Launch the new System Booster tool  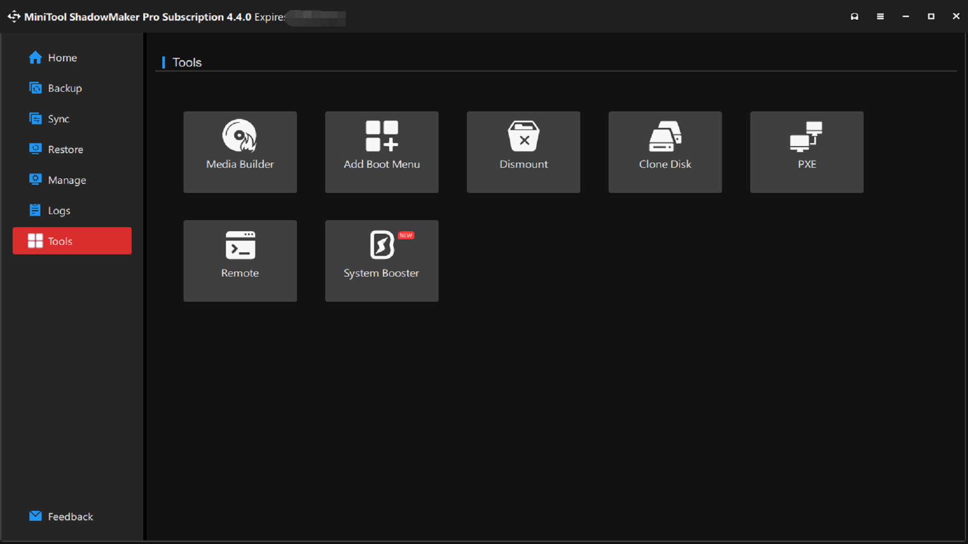[382, 260]
